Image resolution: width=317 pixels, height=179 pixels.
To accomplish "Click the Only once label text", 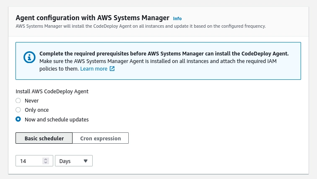I will pyautogui.click(x=37, y=110).
